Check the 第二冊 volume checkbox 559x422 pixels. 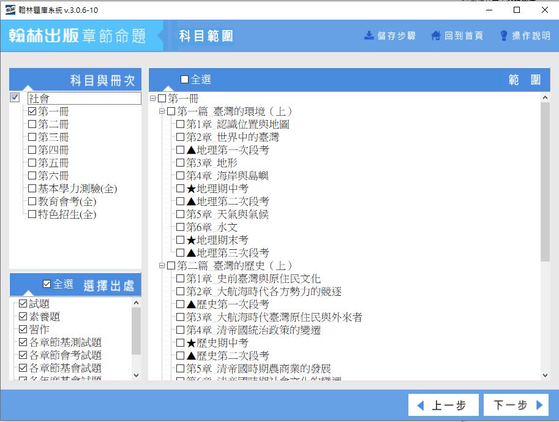click(32, 124)
